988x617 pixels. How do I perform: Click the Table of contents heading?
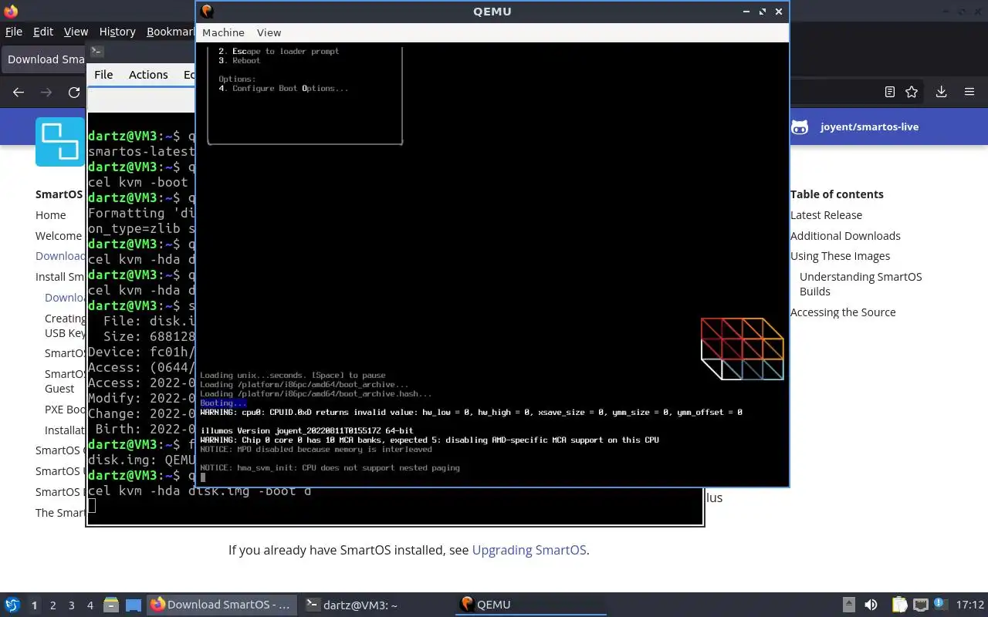tap(837, 194)
